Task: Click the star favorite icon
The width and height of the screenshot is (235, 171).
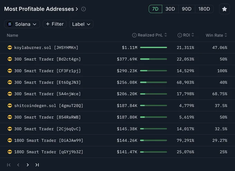Action: [x=224, y=9]
